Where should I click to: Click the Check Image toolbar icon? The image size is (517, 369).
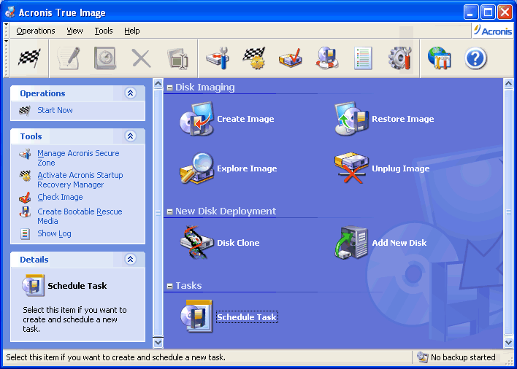coord(291,58)
